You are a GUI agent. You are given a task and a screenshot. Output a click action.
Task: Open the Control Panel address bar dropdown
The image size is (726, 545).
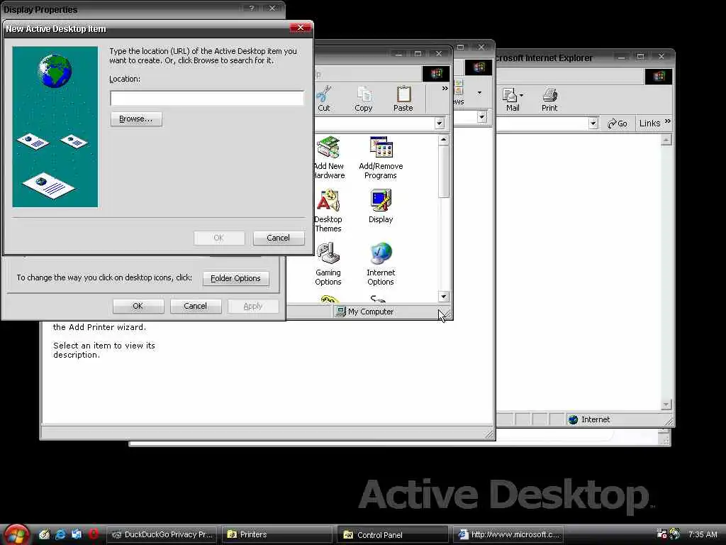pos(440,123)
